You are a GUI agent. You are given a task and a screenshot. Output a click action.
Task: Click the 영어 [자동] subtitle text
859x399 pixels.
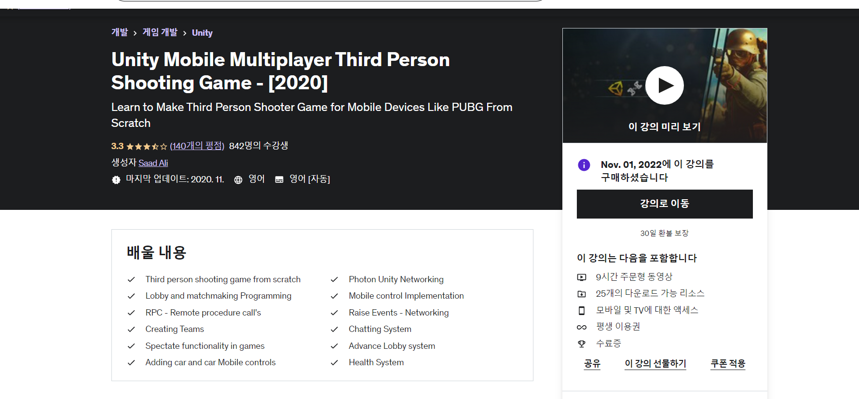pyautogui.click(x=310, y=179)
